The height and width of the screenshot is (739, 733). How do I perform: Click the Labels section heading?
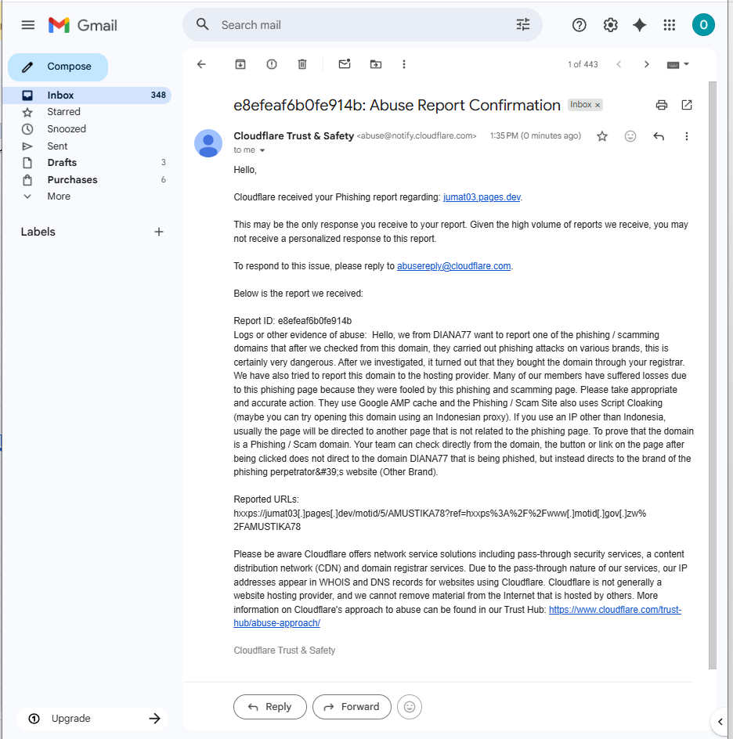pyautogui.click(x=38, y=232)
